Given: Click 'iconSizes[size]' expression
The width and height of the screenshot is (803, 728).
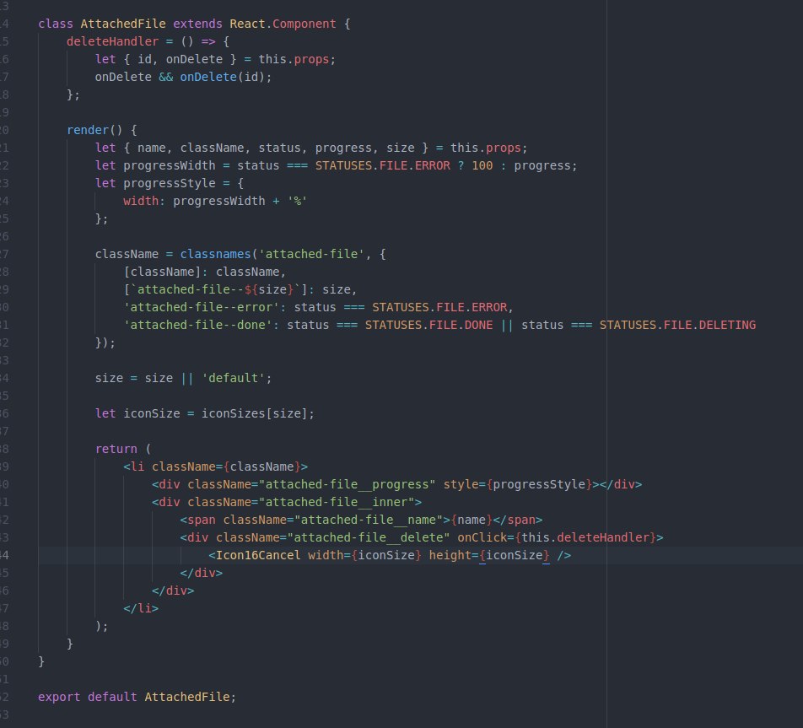Looking at the screenshot, I should click(254, 413).
